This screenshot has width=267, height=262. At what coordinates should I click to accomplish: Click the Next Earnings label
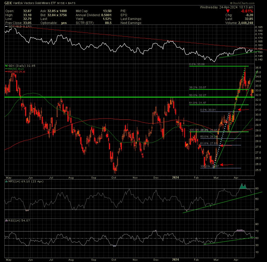(131, 23)
